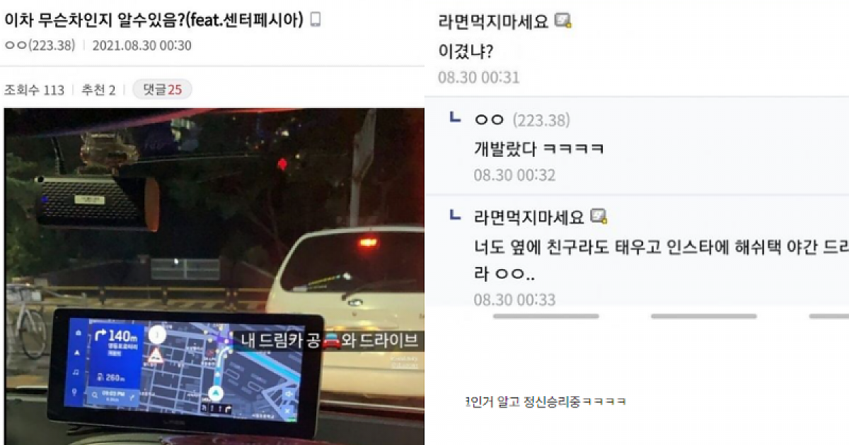Click author ㅇㅇ(223.38) under the post title
Screen dimensions: 849x445
(x=39, y=45)
